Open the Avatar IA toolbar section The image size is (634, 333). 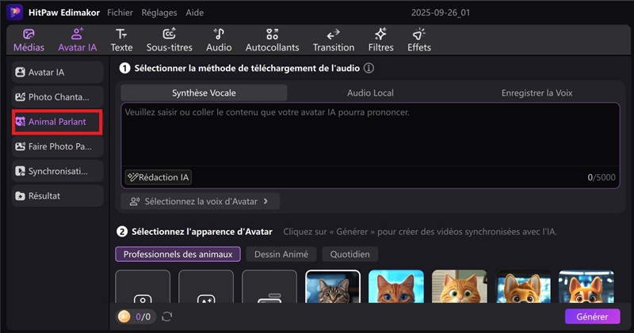click(x=77, y=40)
